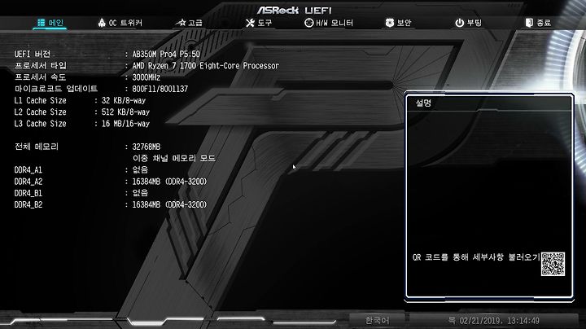Click the L2 Cache Size label
This screenshot has width=586, height=329.
click(x=40, y=112)
